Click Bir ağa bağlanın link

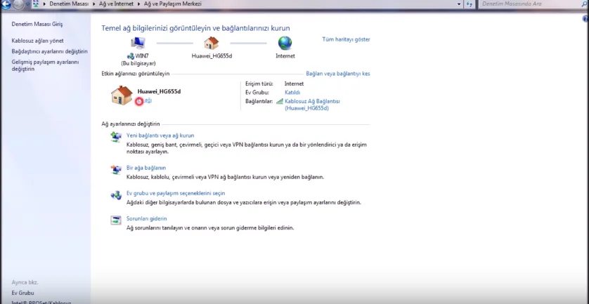(x=146, y=168)
